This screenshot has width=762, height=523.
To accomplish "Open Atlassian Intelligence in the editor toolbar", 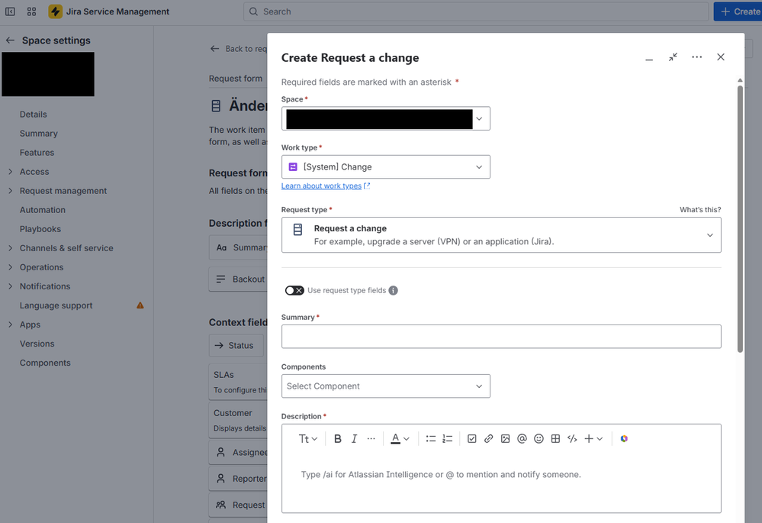I will [624, 438].
